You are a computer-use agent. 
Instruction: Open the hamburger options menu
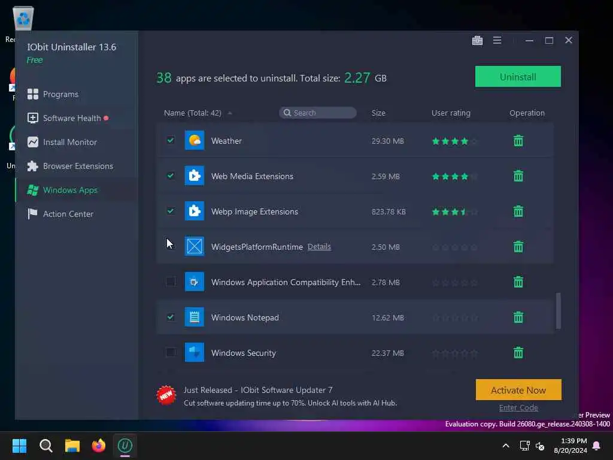[497, 40]
